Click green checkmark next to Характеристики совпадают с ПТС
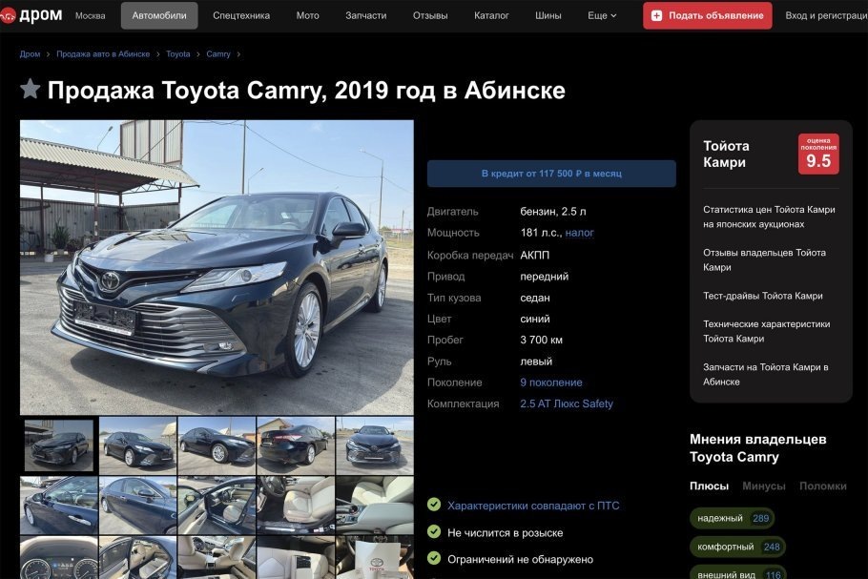 (434, 505)
